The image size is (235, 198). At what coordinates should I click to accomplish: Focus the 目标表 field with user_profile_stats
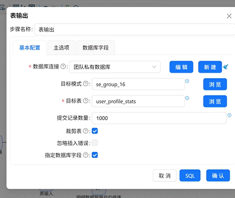(x=138, y=101)
